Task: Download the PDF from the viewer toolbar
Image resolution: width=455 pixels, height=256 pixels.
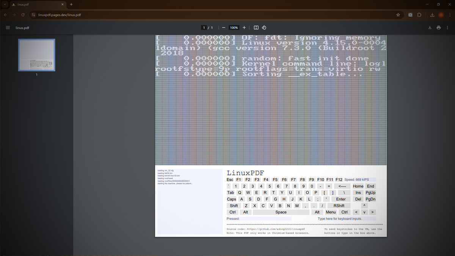Action: tap(430, 28)
